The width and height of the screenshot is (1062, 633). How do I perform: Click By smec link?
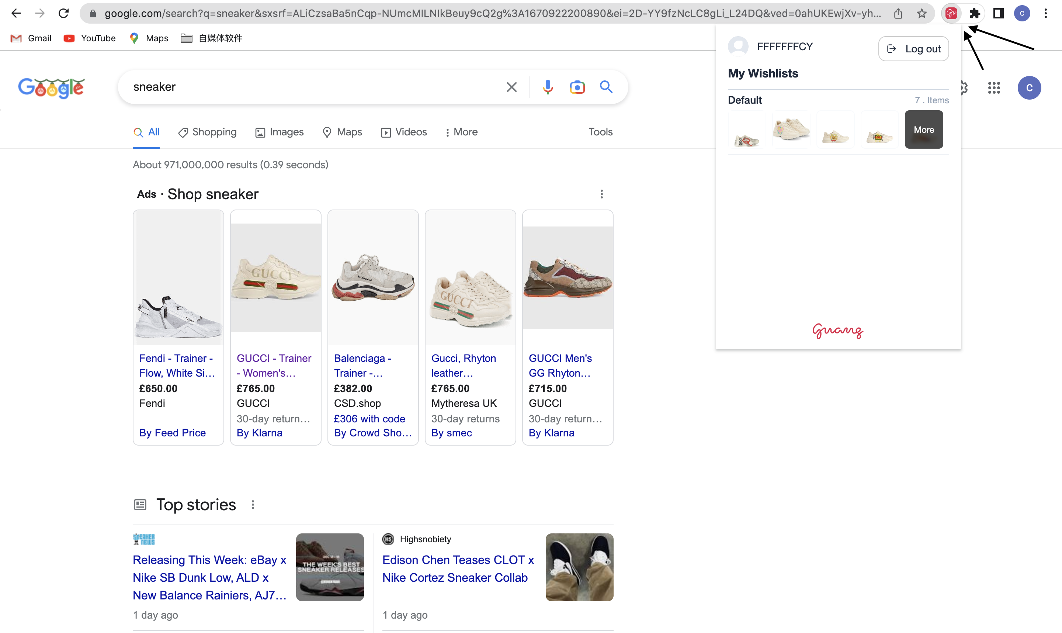point(451,433)
